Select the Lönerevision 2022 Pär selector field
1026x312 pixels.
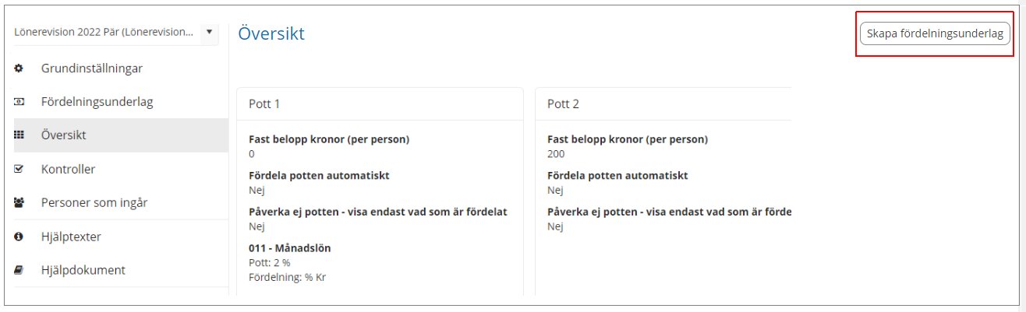click(115, 33)
